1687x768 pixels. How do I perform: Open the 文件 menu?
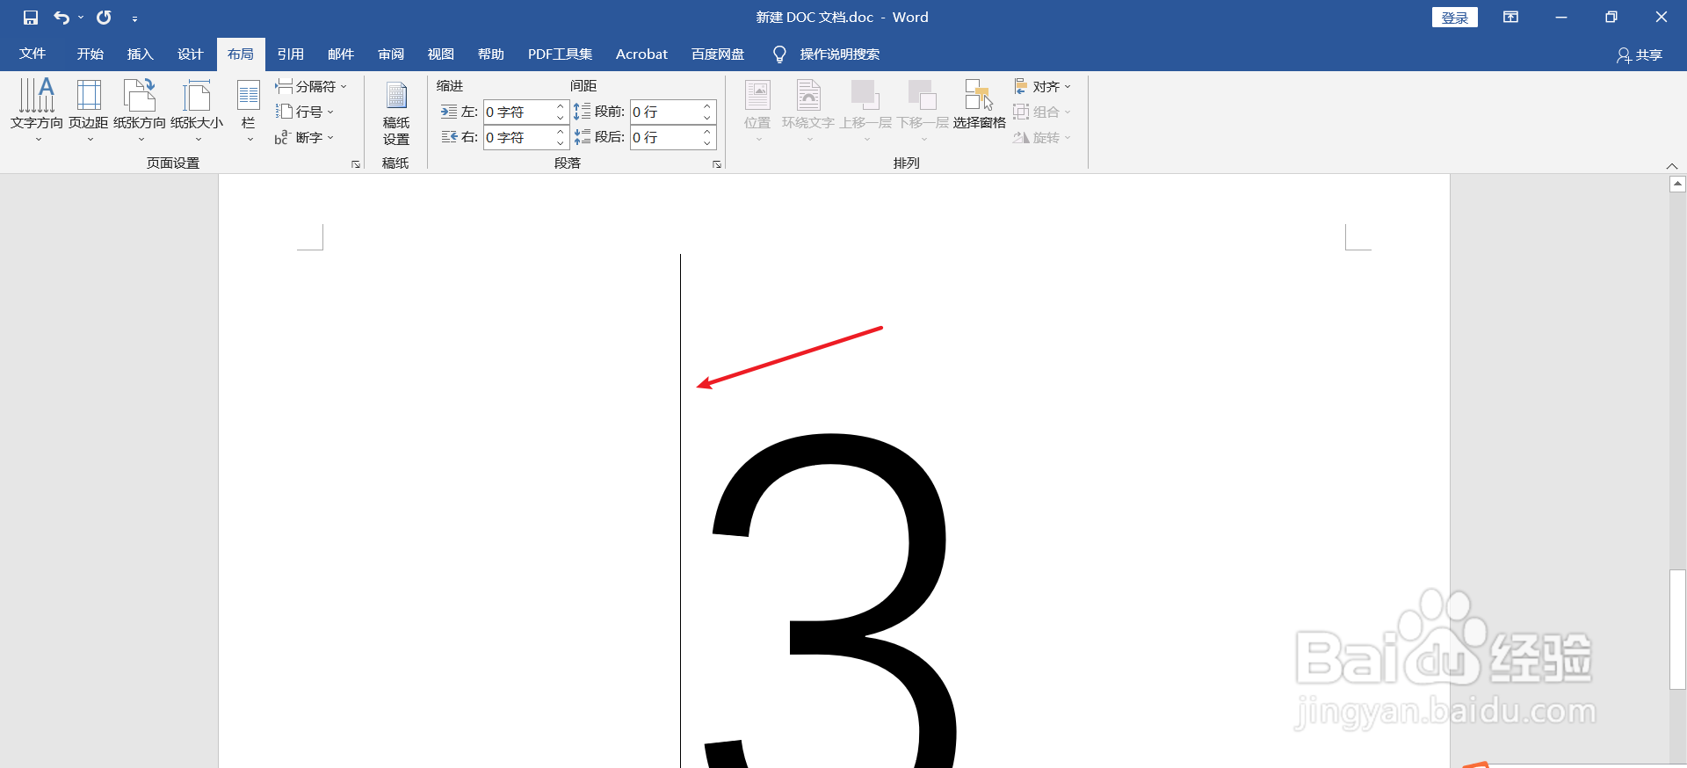click(33, 54)
